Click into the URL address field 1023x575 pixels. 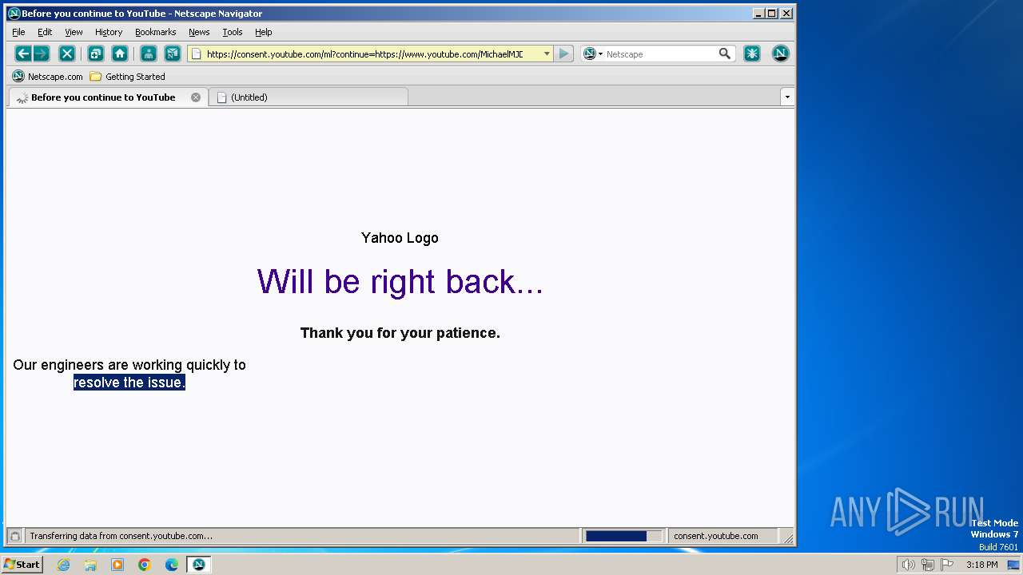click(x=372, y=54)
